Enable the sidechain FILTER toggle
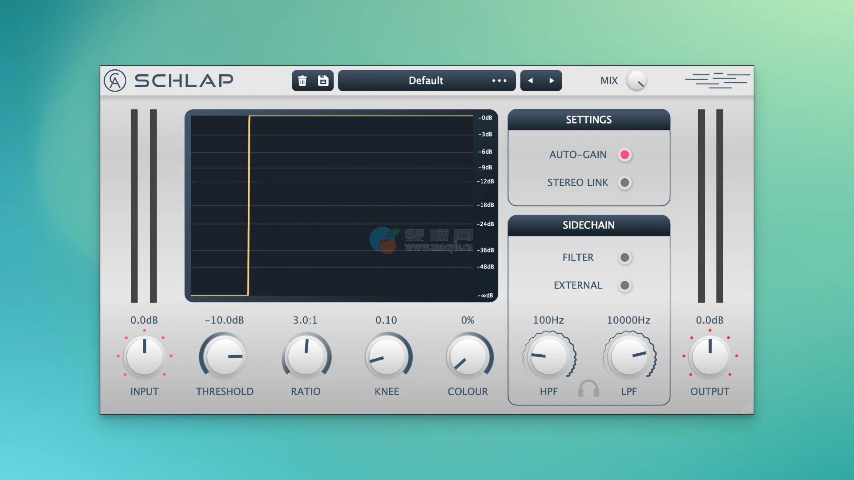854x480 pixels. point(624,258)
